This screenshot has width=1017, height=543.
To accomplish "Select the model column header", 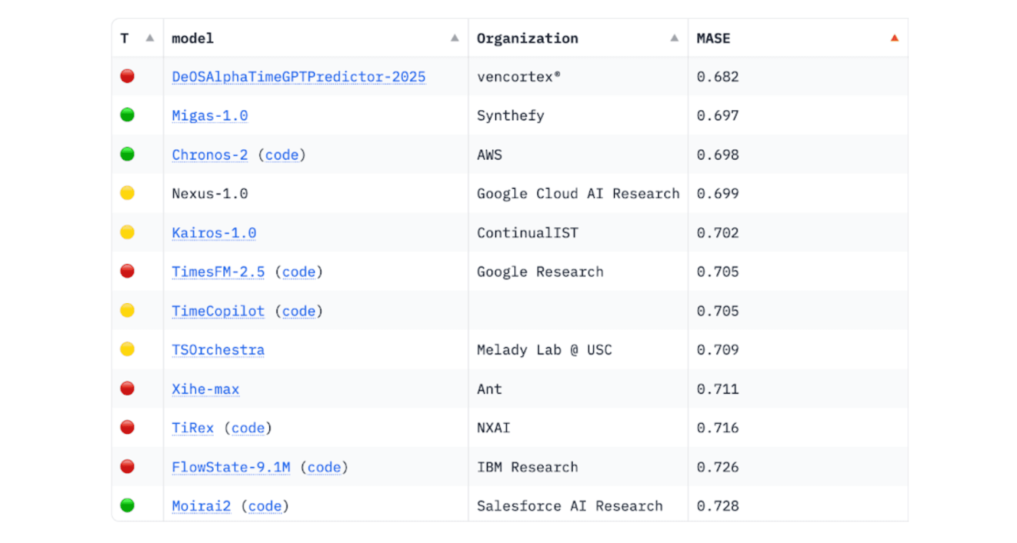I will coord(192,38).
